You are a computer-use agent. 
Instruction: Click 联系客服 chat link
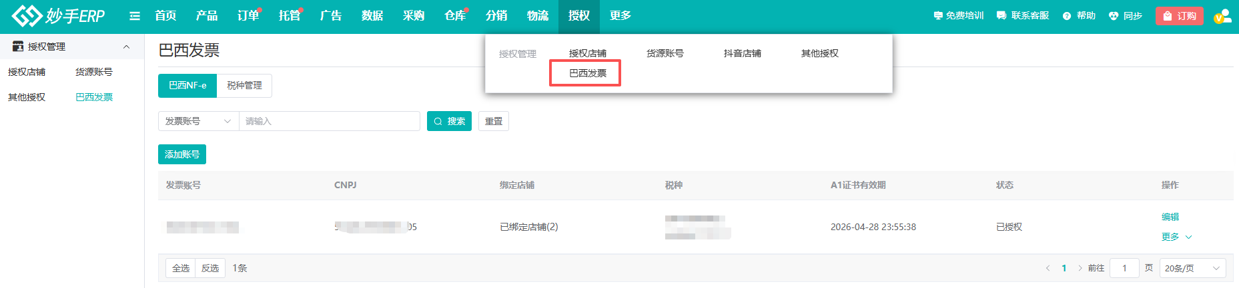coord(1023,15)
